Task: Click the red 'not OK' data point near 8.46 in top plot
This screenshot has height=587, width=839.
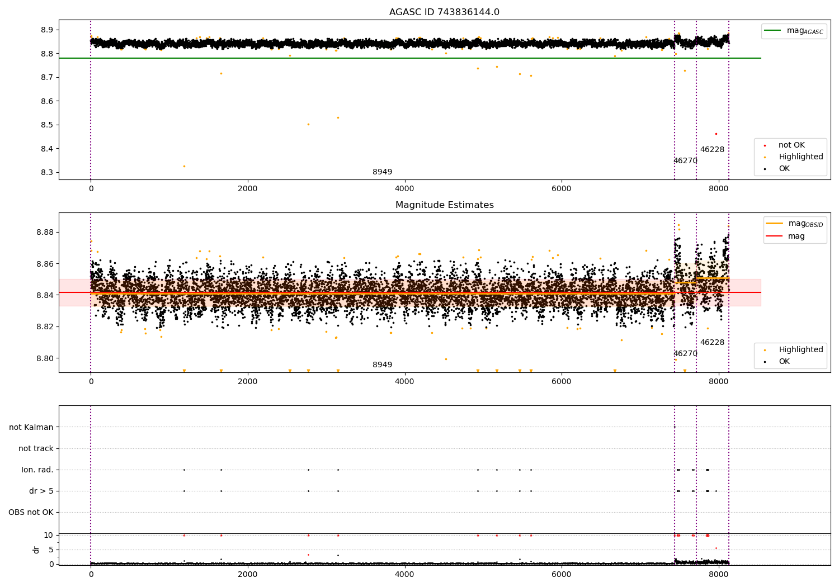Action: pyautogui.click(x=716, y=134)
